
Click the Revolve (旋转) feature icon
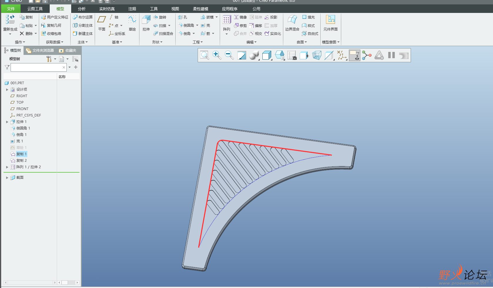point(160,17)
